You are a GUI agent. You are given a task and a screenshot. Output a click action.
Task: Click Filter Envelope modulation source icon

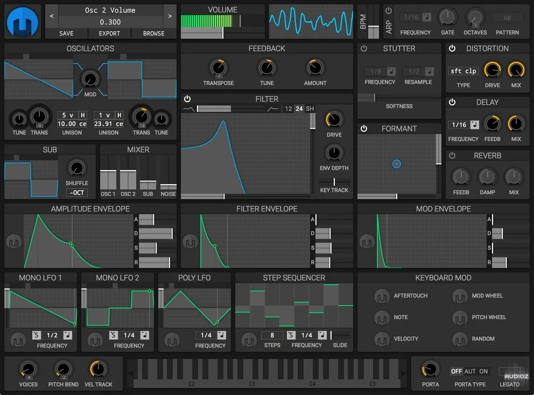coord(191,242)
